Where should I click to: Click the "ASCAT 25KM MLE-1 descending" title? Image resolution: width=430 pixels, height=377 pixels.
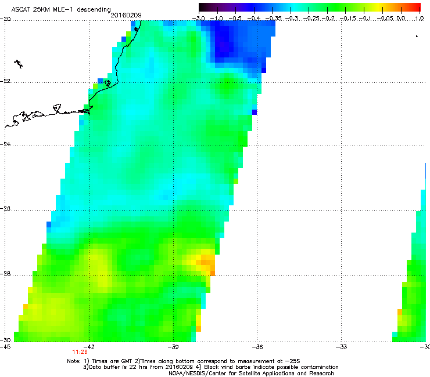(x=61, y=9)
